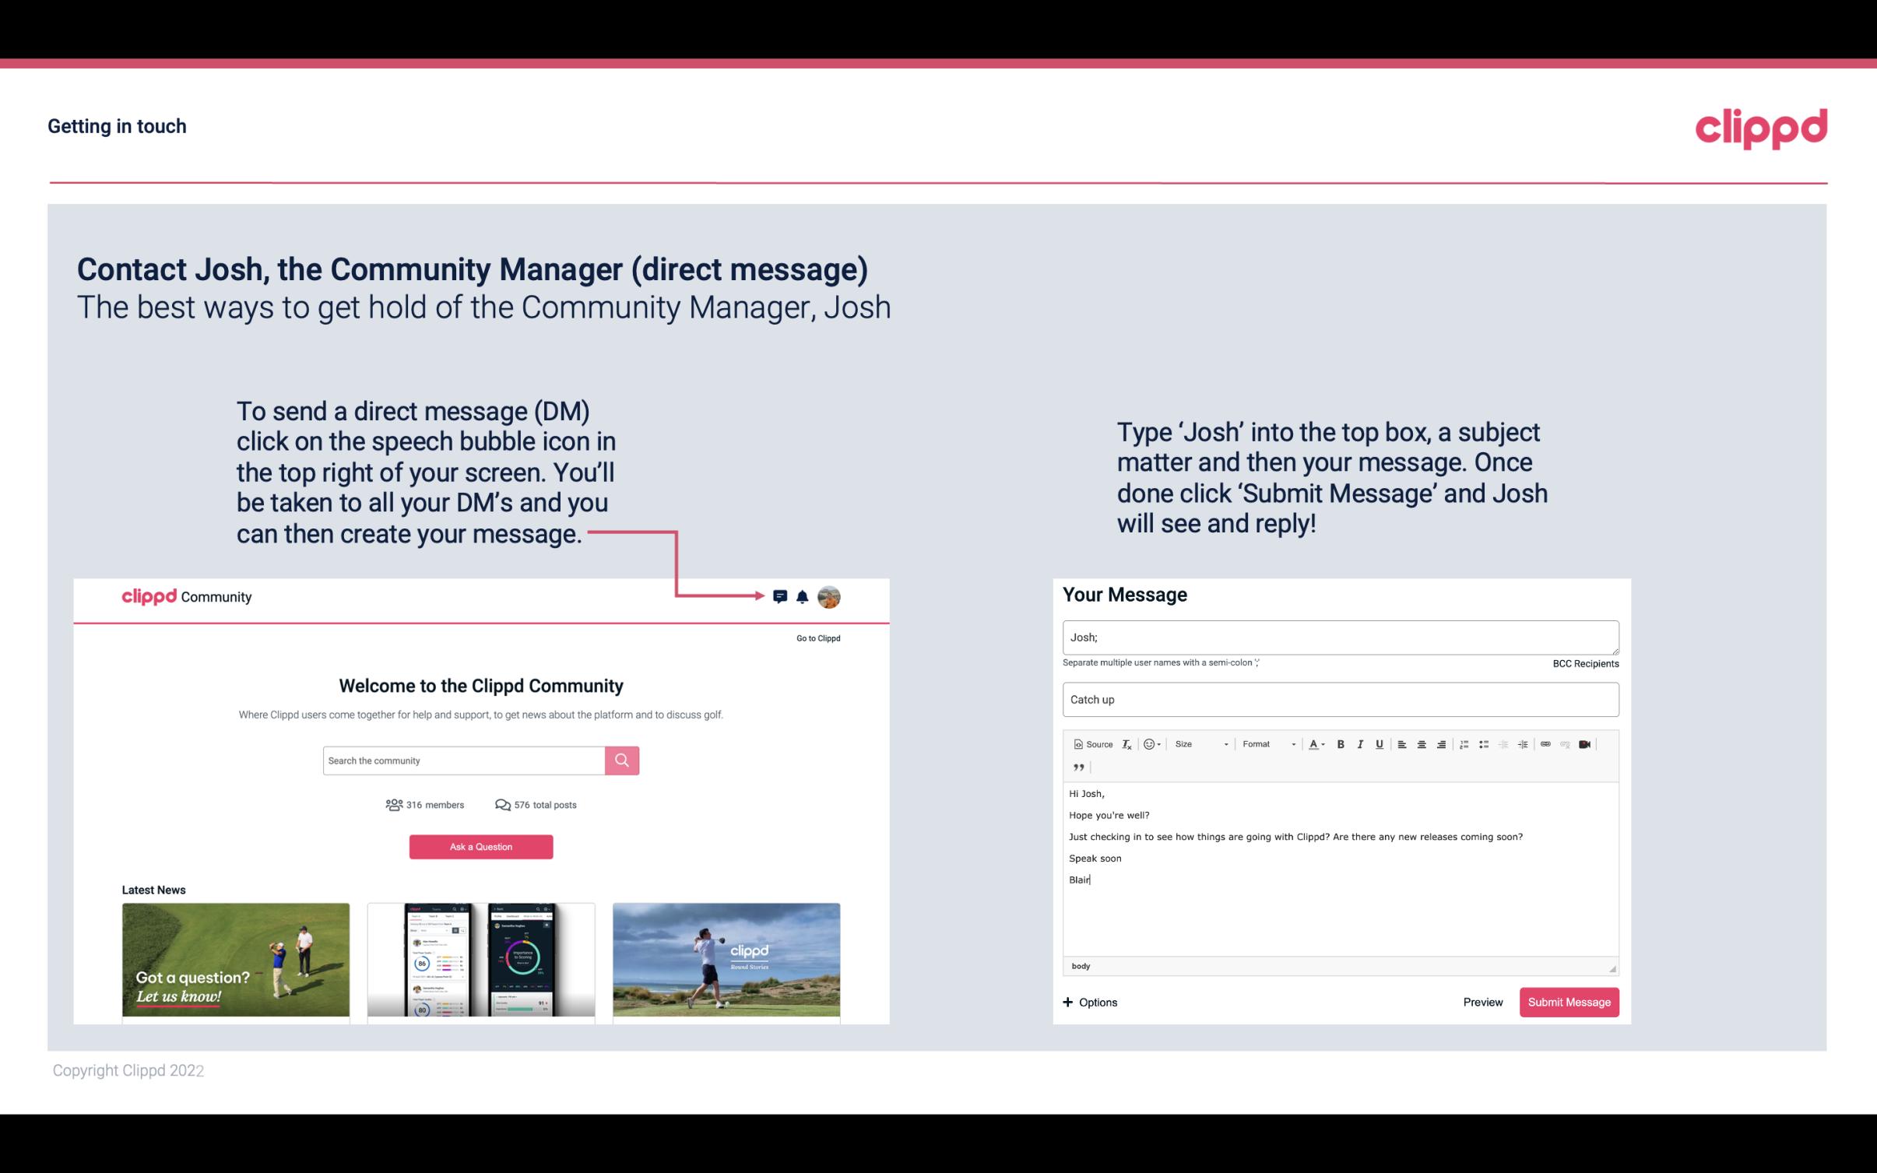Click the Italic formatting icon
Screen dimensions: 1877x1173
tap(1359, 743)
